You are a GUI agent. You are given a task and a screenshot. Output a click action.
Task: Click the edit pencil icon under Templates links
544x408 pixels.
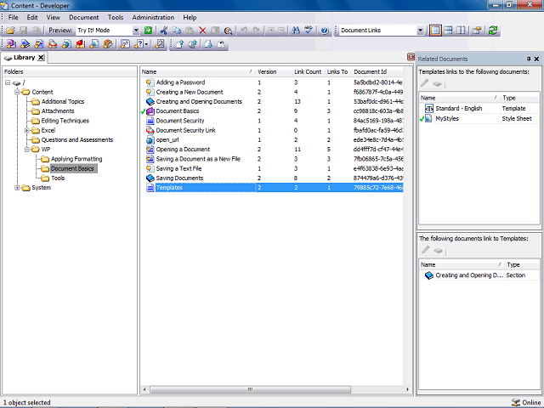pos(425,83)
